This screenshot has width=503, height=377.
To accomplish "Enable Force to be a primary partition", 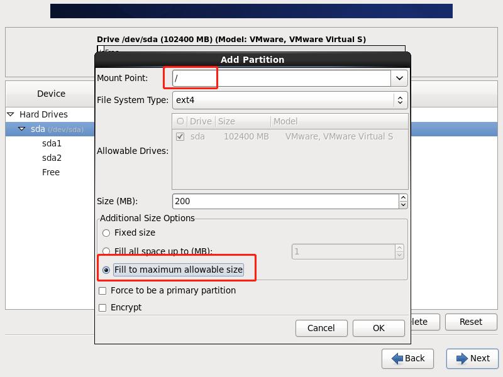I will (102, 291).
